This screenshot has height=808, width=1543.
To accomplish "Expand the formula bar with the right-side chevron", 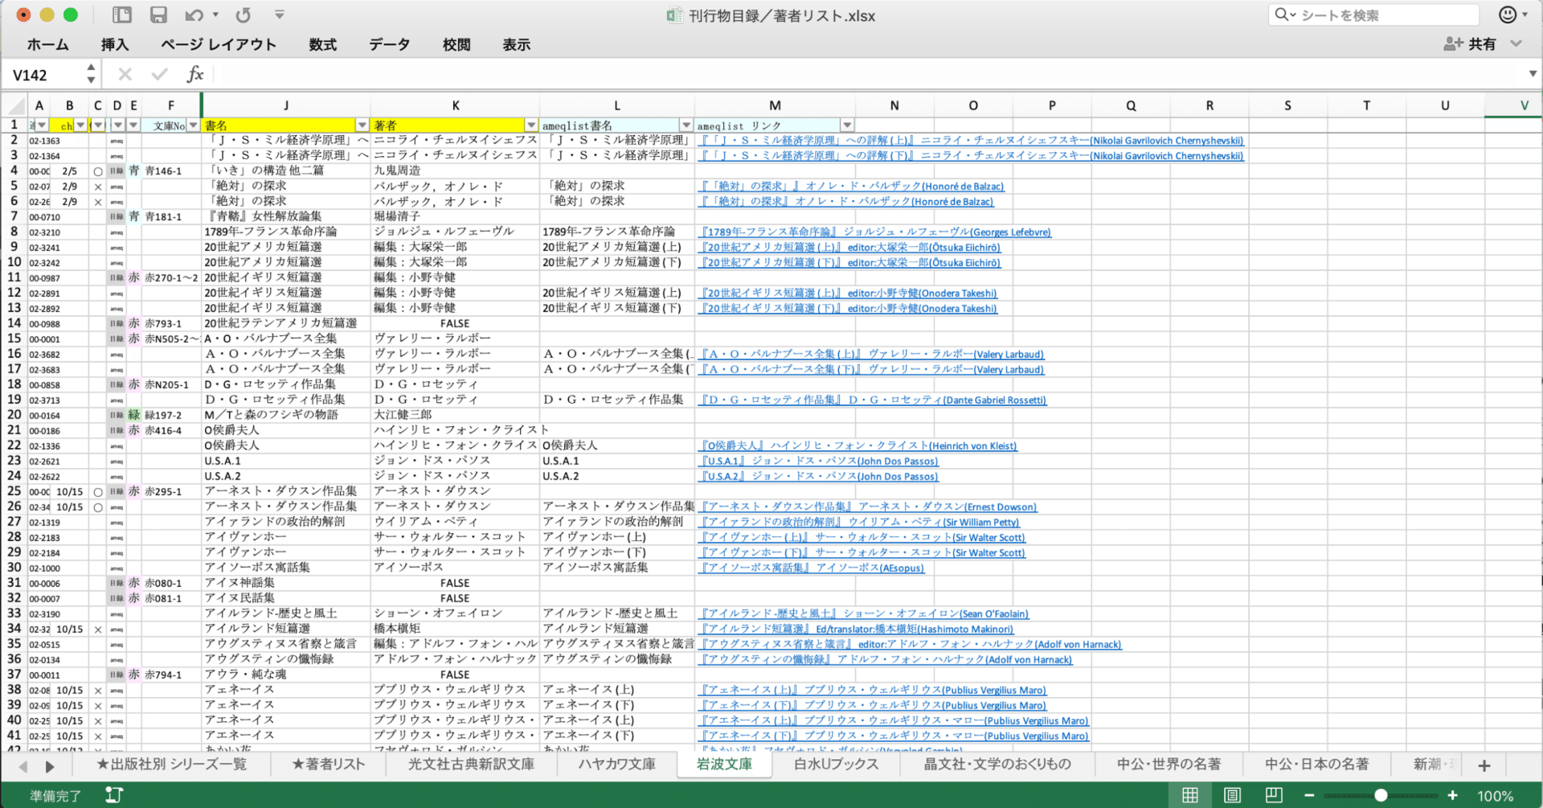I will tap(1533, 74).
